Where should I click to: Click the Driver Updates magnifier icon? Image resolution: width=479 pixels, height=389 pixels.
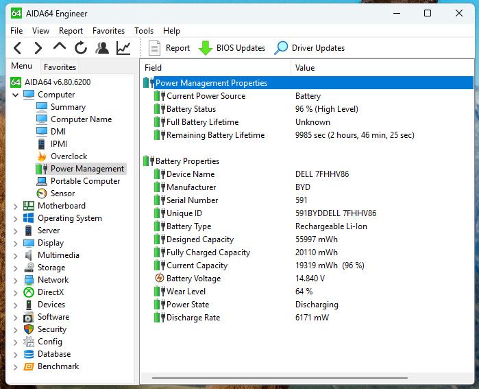[281, 48]
